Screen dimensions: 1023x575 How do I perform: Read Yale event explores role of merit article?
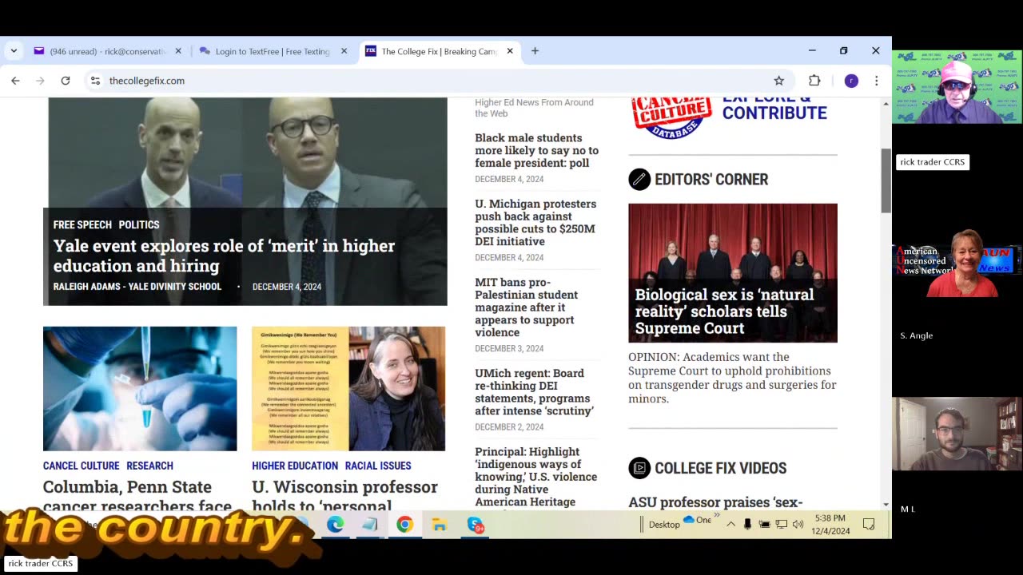[224, 256]
